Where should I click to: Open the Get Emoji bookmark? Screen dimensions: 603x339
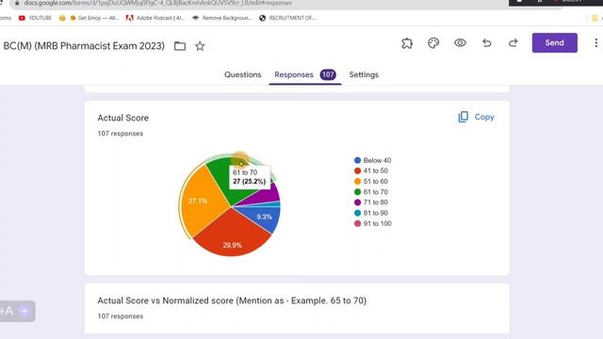click(94, 18)
